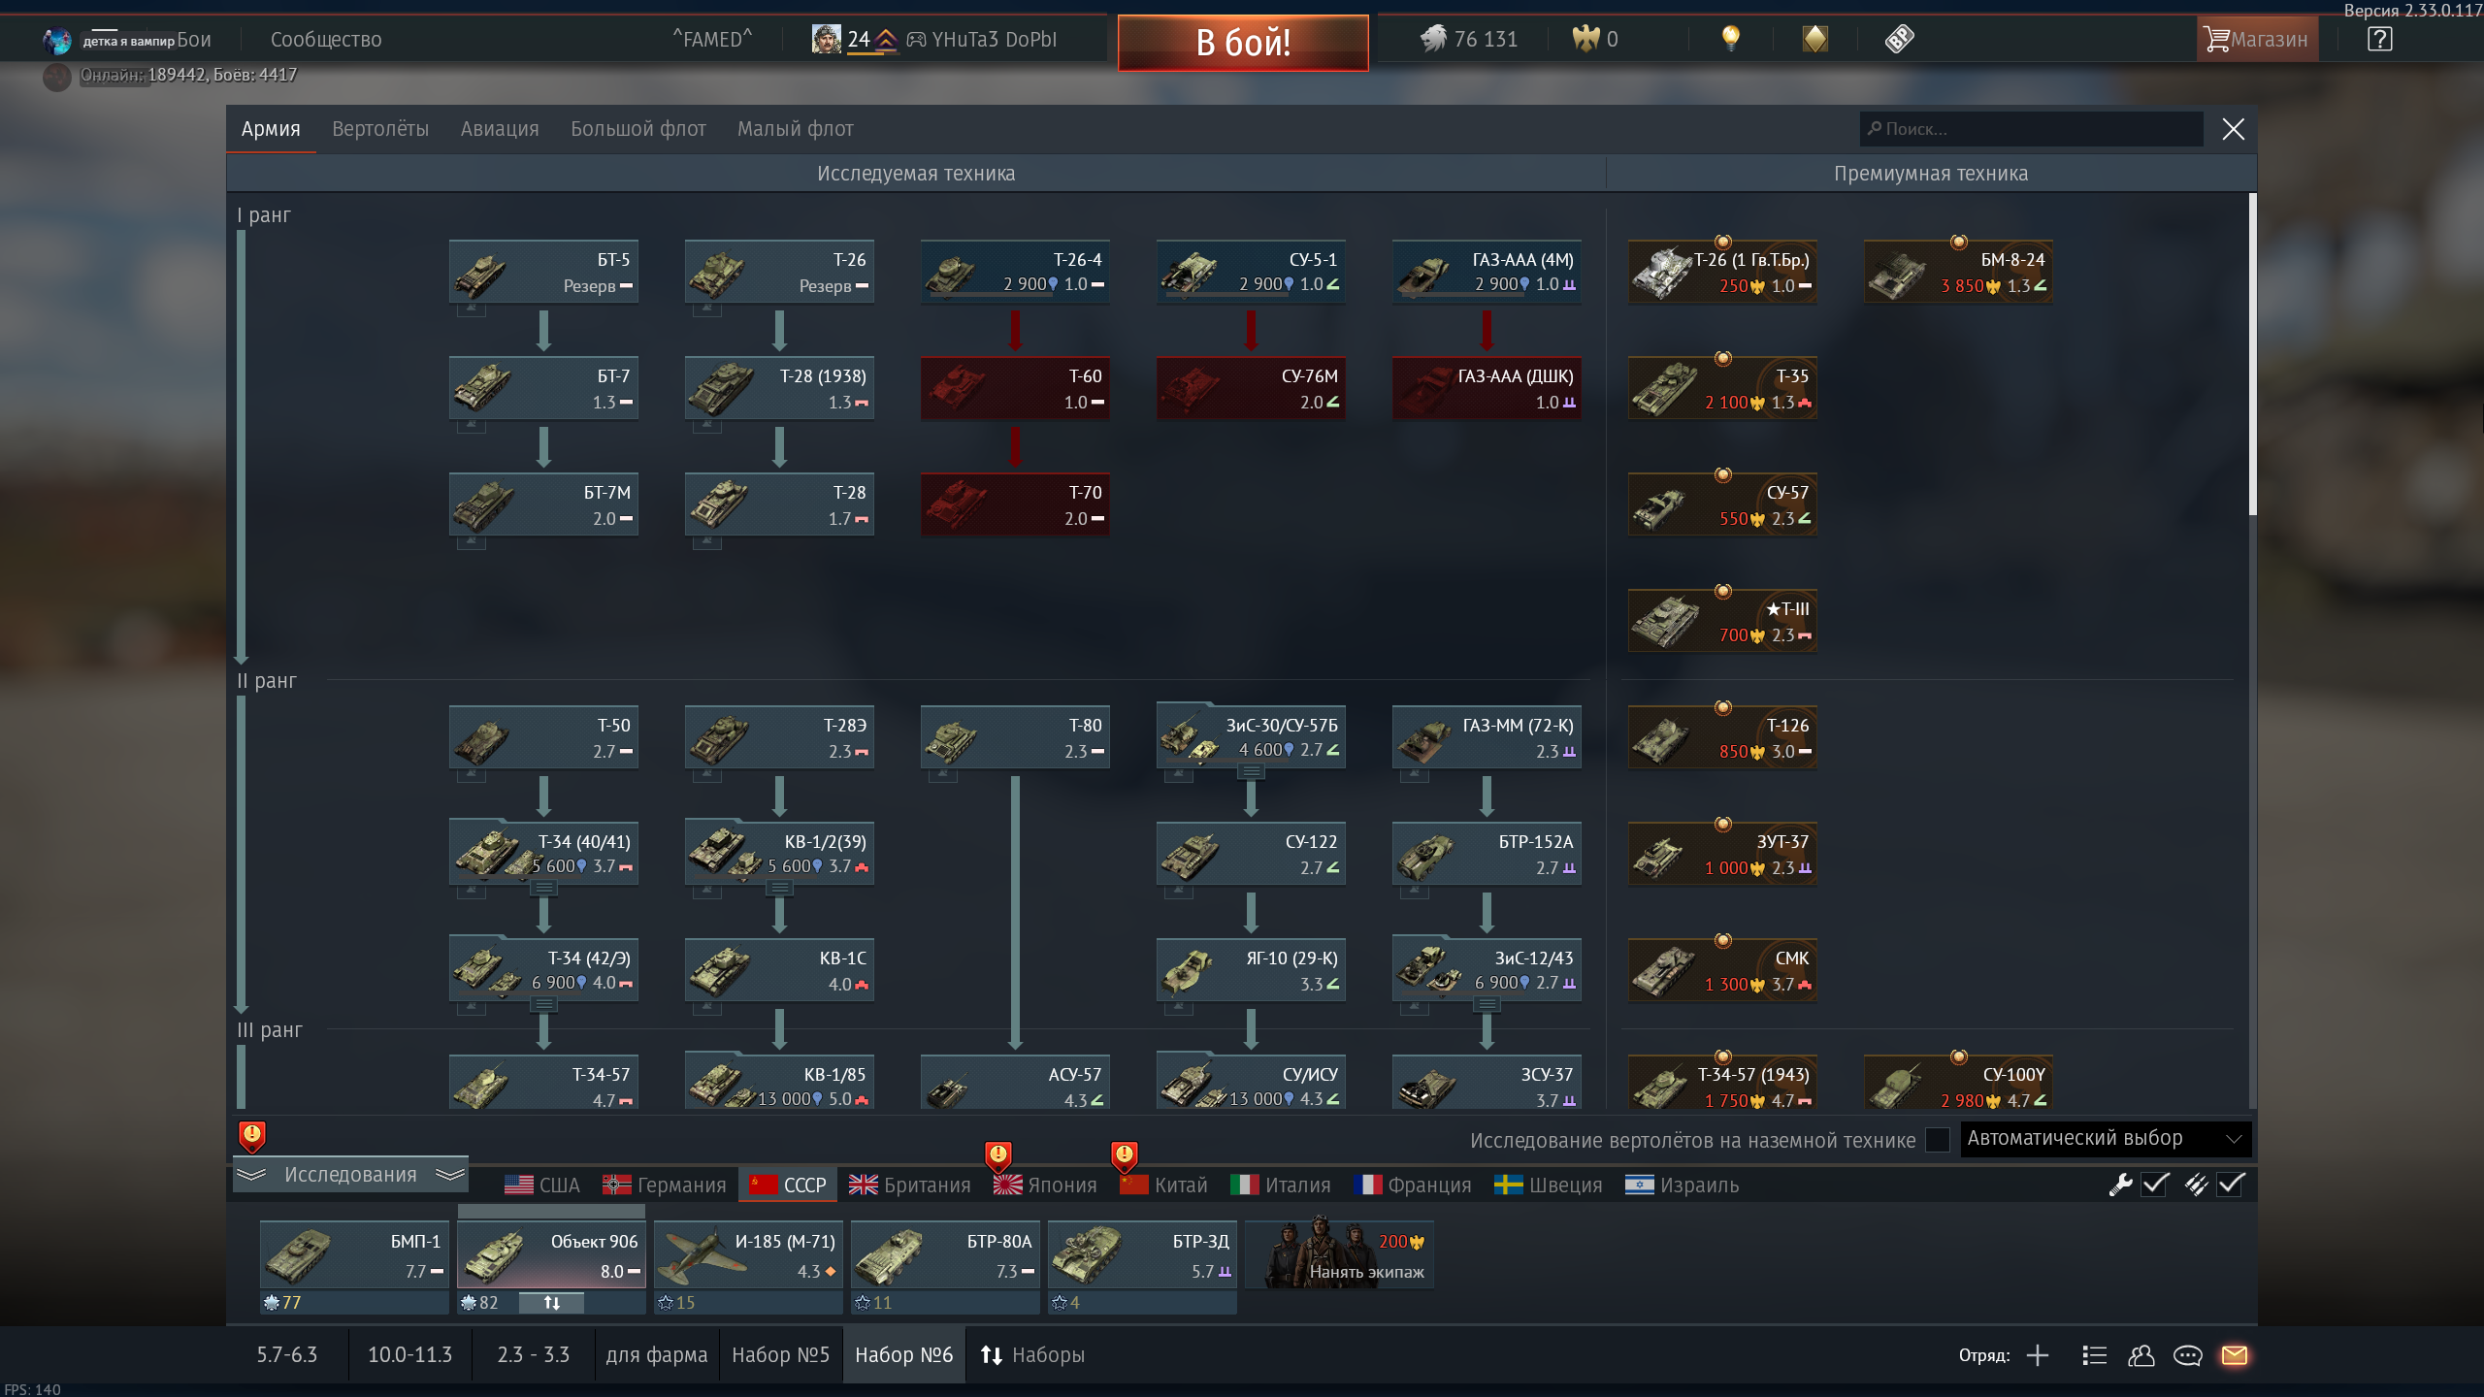Screen dimensions: 2484x1397
Task: Select the ЯГ-10 (29-К) vehicle card
Action: (x=1251, y=970)
